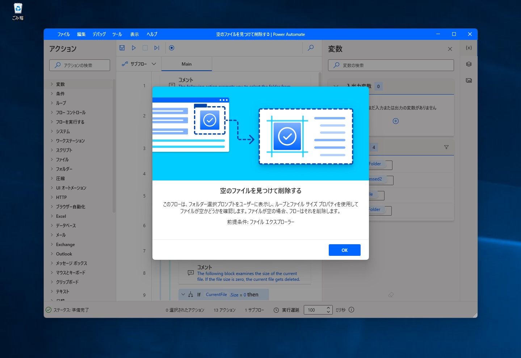
Task: Click the 変数の検索 search field
Action: pos(391,65)
